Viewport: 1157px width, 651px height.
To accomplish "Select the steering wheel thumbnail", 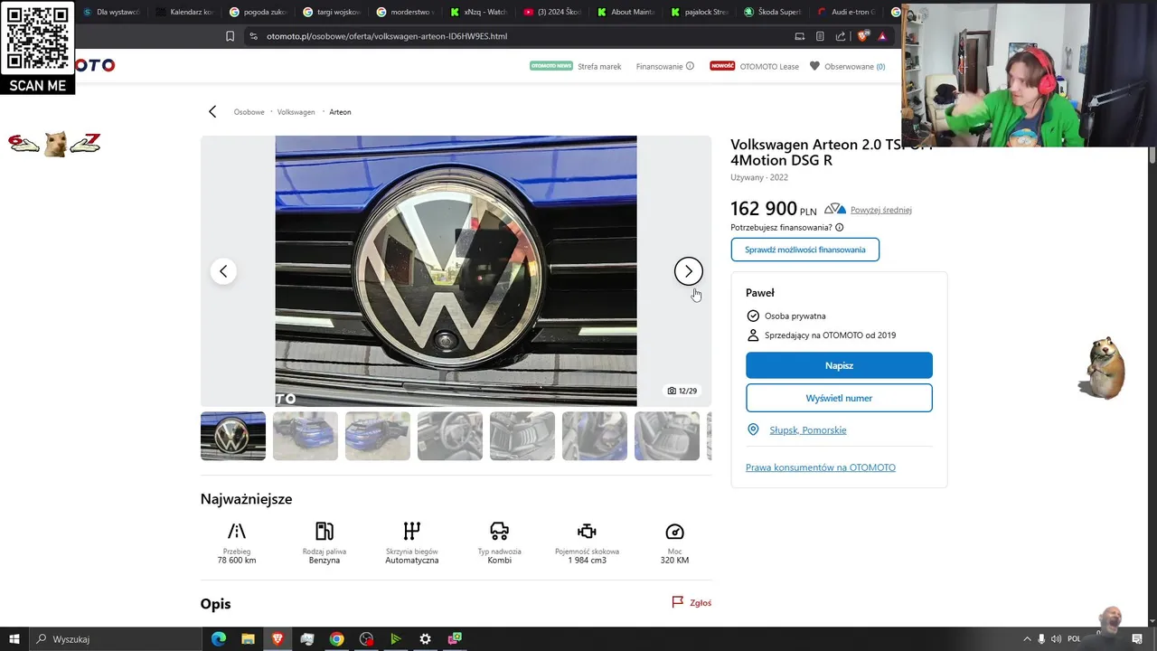I will click(x=450, y=436).
